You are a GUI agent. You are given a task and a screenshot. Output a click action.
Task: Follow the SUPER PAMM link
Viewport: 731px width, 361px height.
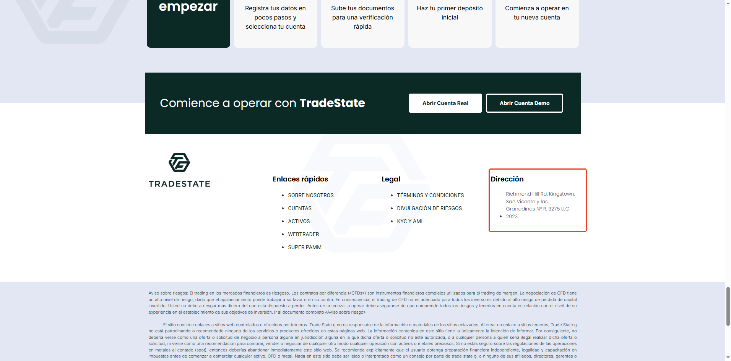[x=305, y=247]
